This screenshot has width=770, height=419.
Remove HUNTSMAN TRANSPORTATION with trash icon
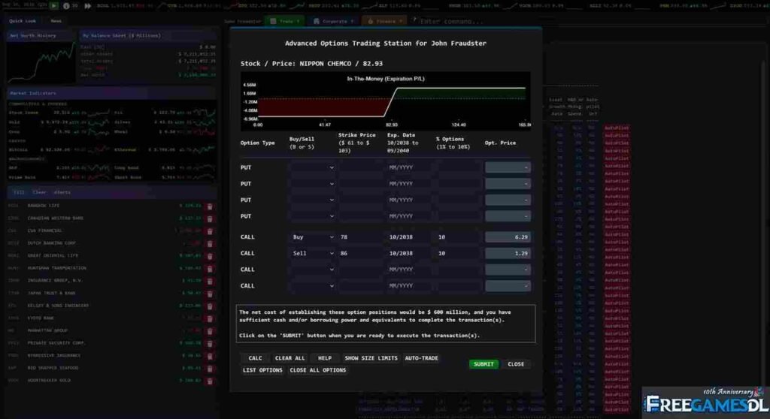[210, 269]
